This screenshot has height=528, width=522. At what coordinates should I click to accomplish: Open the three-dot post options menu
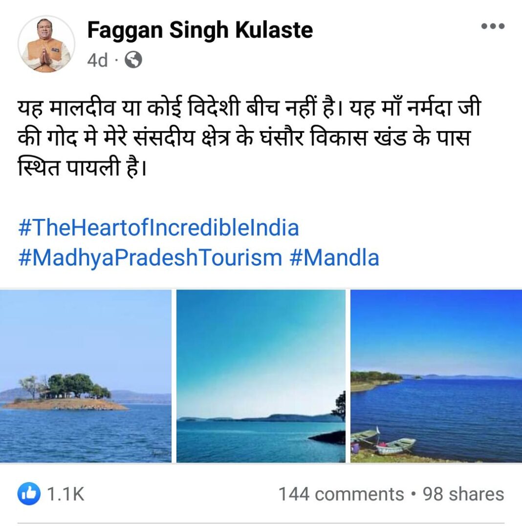pyautogui.click(x=493, y=26)
